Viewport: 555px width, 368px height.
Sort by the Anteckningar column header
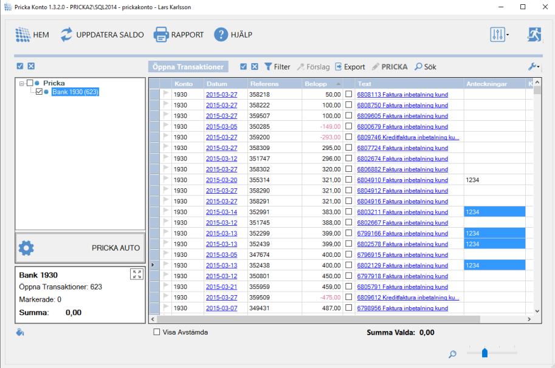click(494, 84)
